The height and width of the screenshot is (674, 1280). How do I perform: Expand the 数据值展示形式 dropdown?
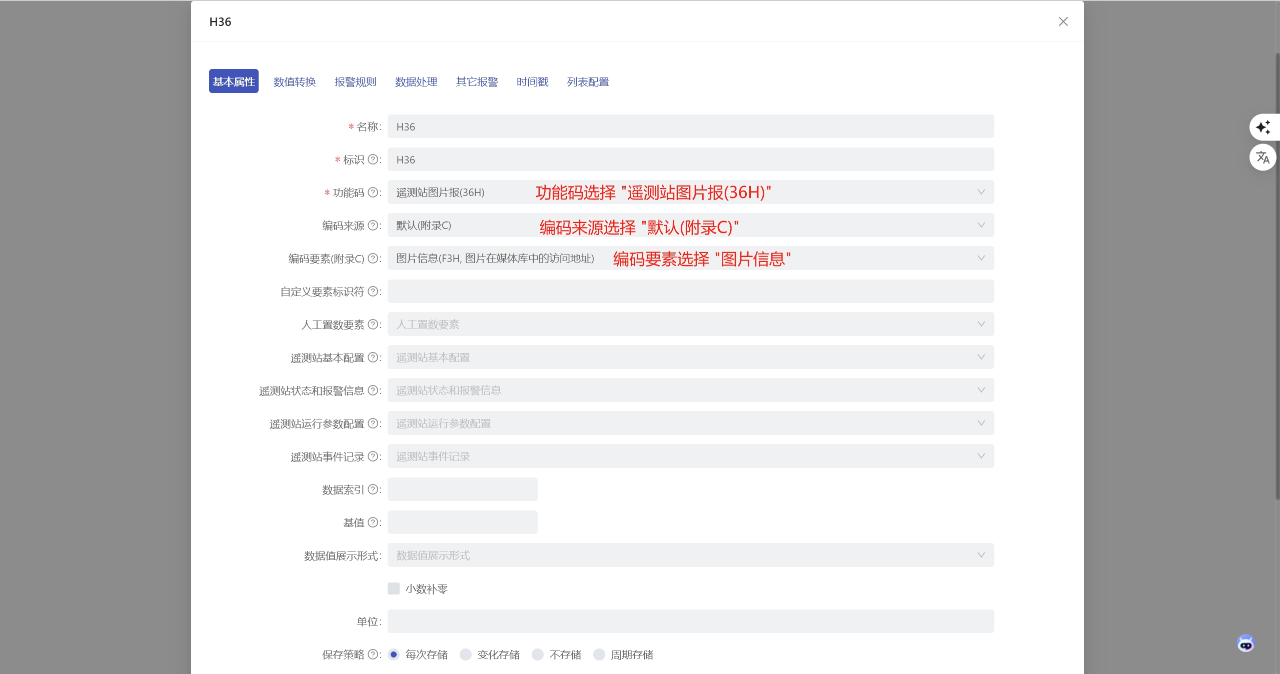click(x=691, y=555)
